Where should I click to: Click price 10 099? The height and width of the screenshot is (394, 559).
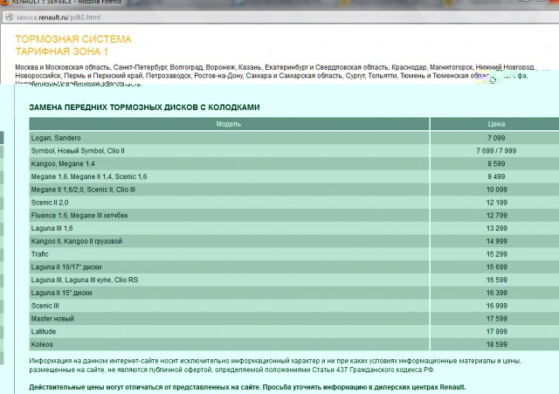(x=497, y=190)
